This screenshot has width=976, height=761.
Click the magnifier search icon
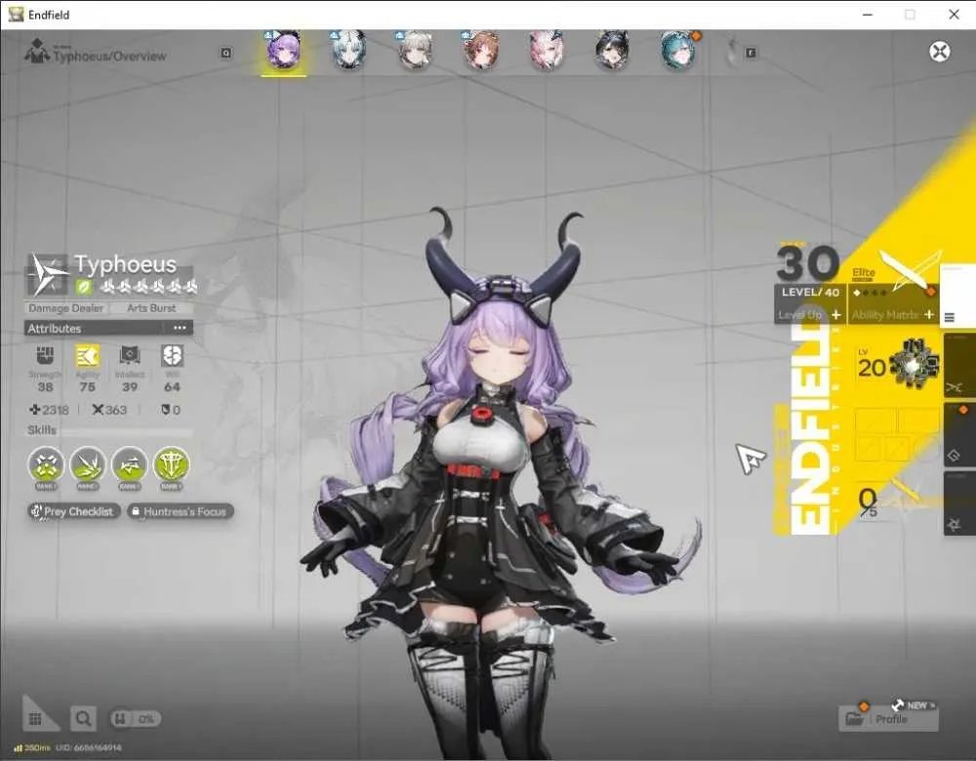point(83,719)
